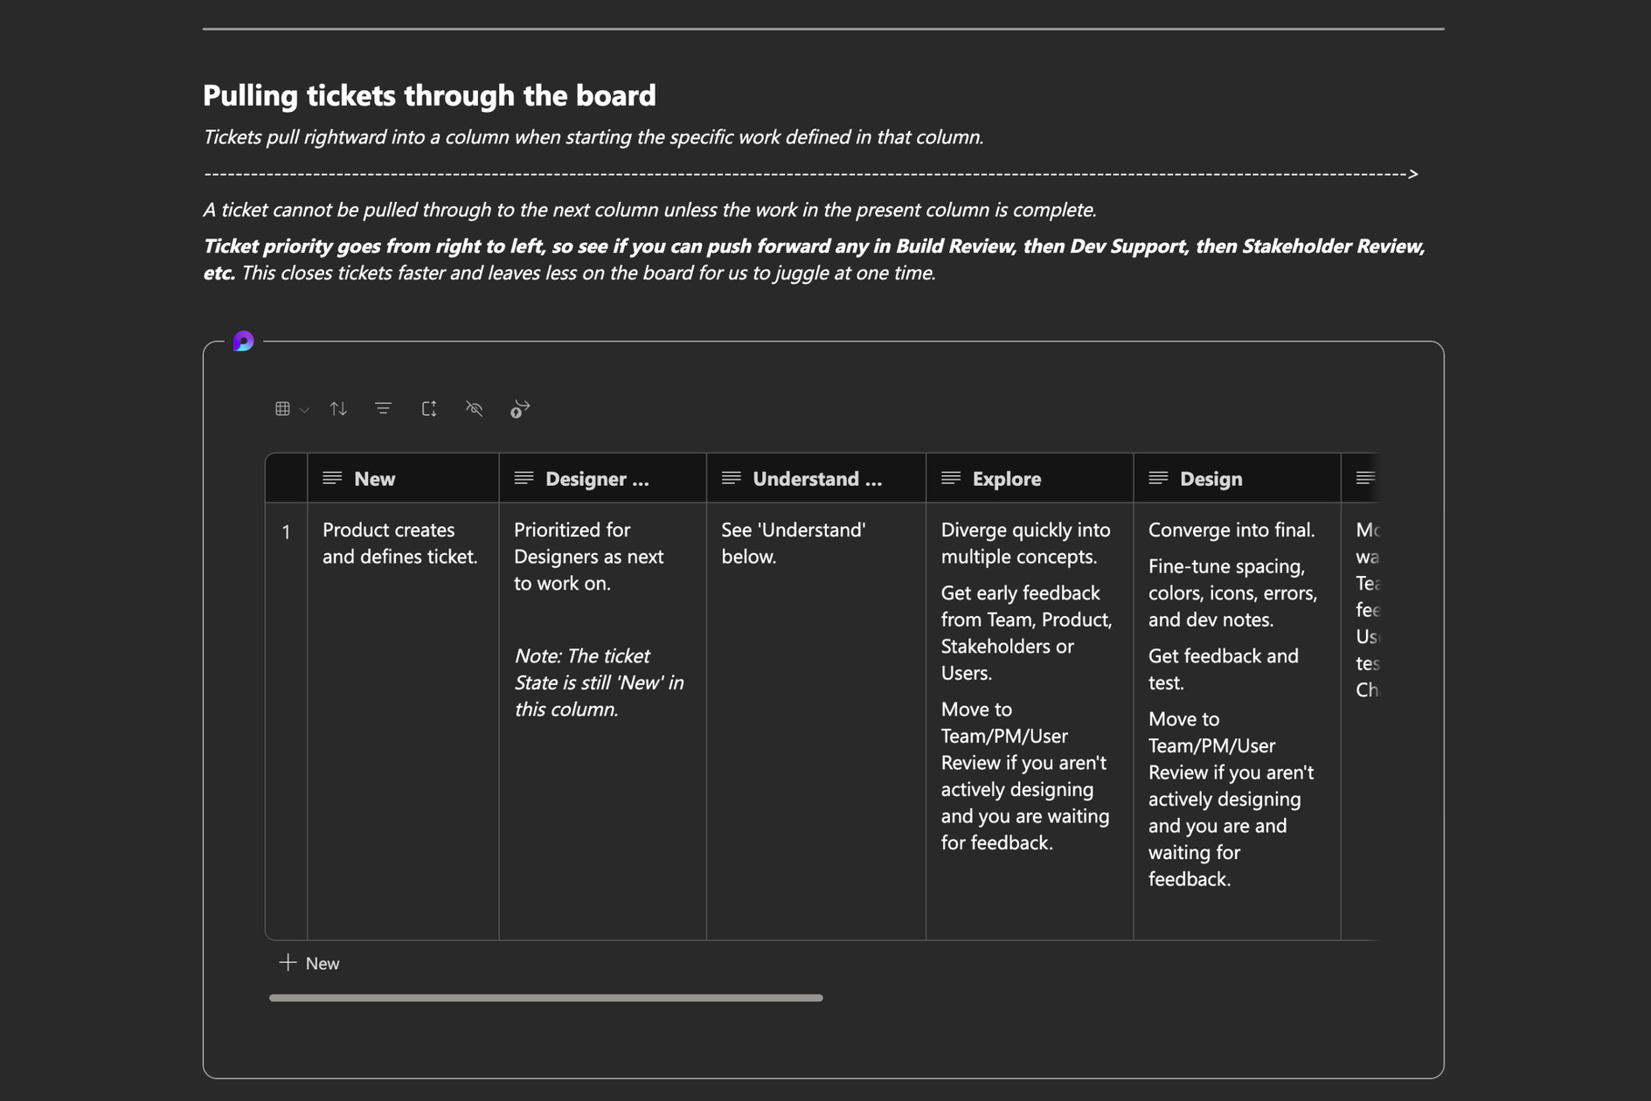Click text icon of partially hidden last column

point(1364,478)
